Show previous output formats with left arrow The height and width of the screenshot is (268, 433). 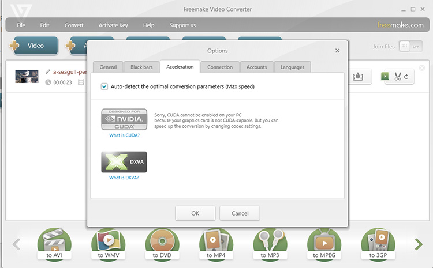pos(16,244)
